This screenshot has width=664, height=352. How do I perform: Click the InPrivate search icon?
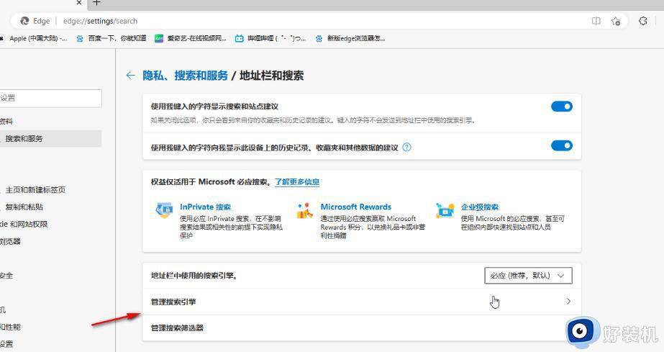coord(164,209)
